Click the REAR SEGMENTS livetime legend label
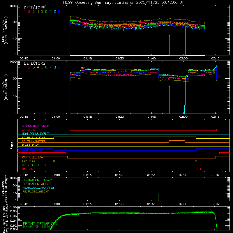Viewport: 233px width, 233px height. click(38, 227)
